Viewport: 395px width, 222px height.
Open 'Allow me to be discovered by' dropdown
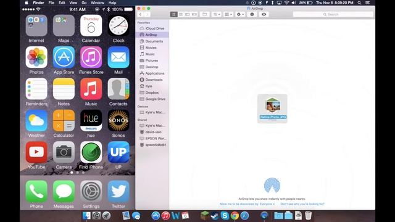coord(247,204)
